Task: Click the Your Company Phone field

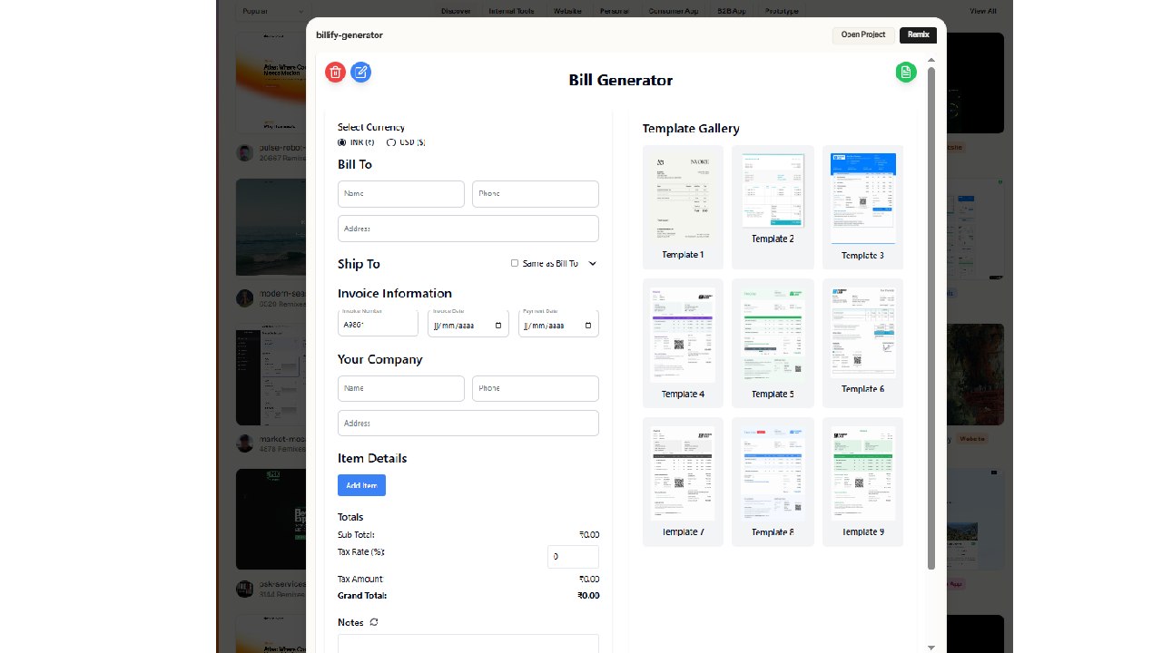Action: [x=536, y=388]
